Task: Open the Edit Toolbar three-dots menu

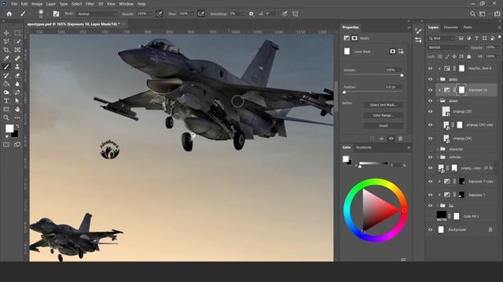Action: tap(17, 117)
